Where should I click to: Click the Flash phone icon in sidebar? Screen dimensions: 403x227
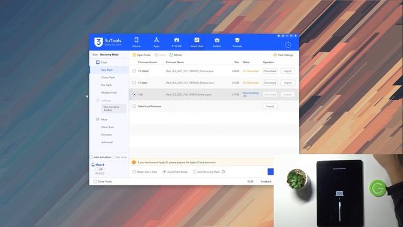(98, 62)
